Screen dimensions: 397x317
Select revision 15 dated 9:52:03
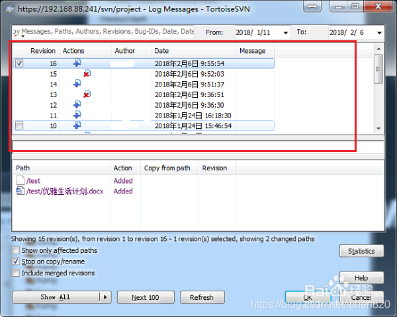tap(144, 74)
